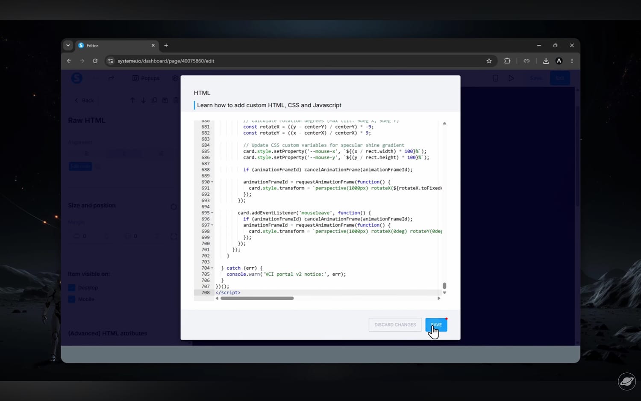Screen dimensions: 641x401
Task: Click the Discard Changes button
Action: 395,324
